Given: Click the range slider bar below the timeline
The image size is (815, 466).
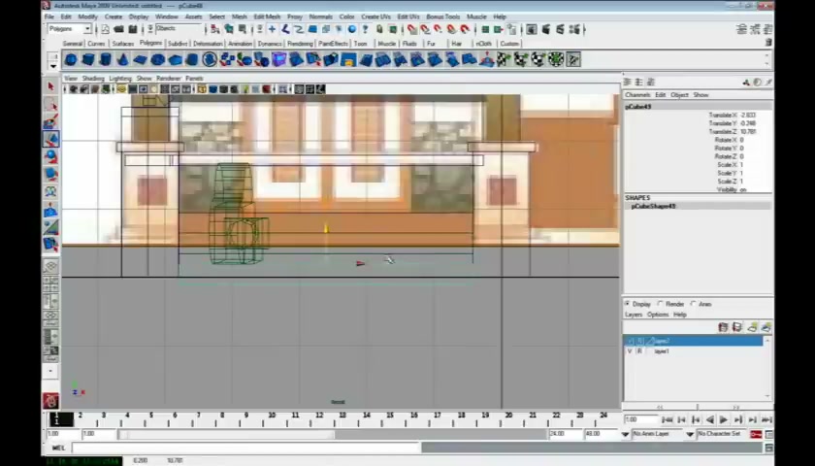Looking at the screenshot, I should [x=227, y=434].
